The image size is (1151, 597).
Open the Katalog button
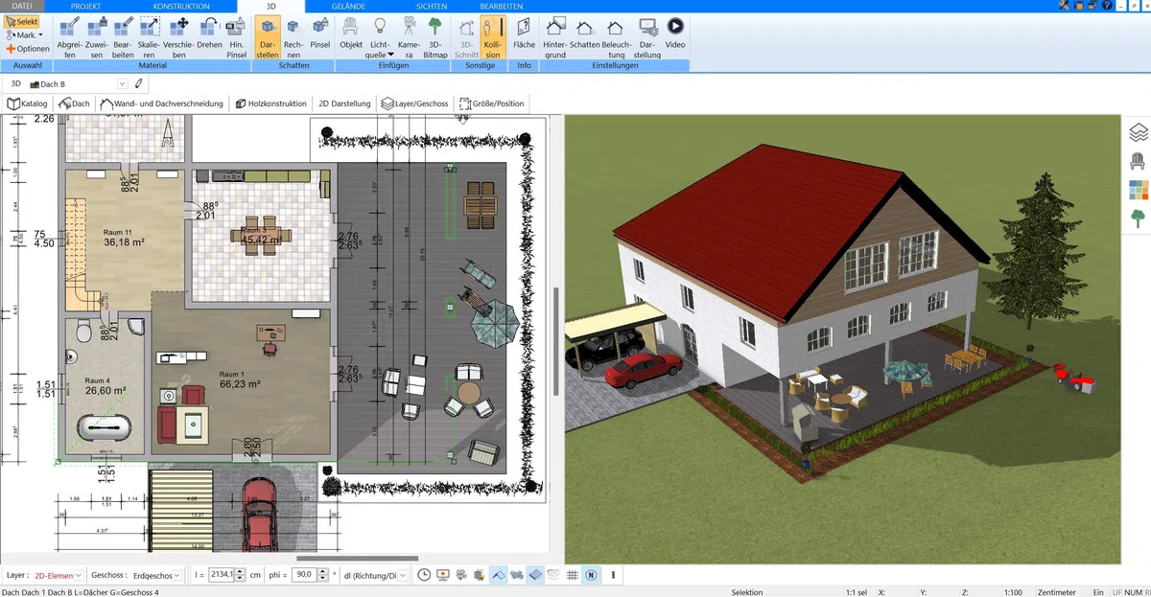click(x=28, y=103)
